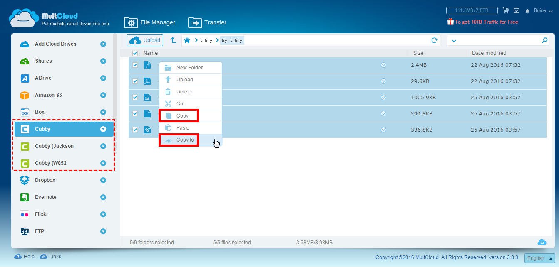This screenshot has width=559, height=267.
Task: Uncheck the 2.4MB file checkbox
Action: click(135, 65)
